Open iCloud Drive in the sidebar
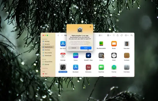 point(48,62)
